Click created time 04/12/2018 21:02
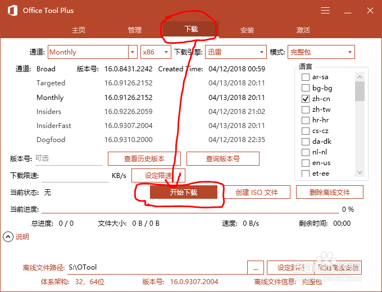382x292 pixels. (x=237, y=112)
